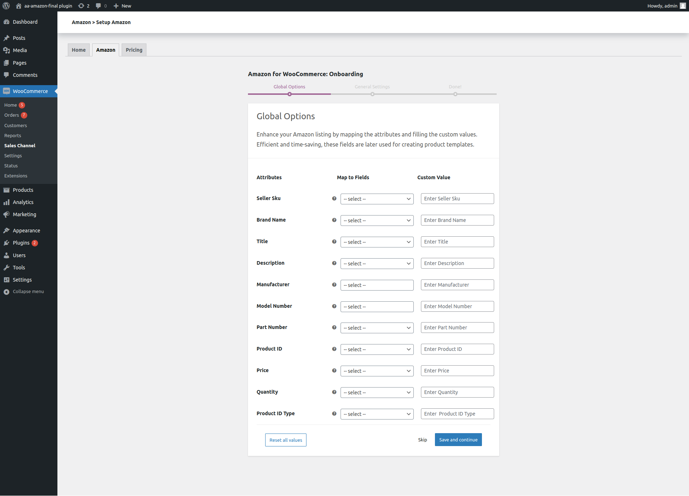Open the Price select dropdown
Image resolution: width=689 pixels, height=496 pixels.
coord(377,371)
